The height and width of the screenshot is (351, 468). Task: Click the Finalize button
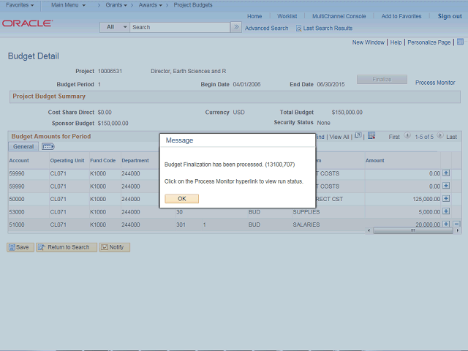382,80
